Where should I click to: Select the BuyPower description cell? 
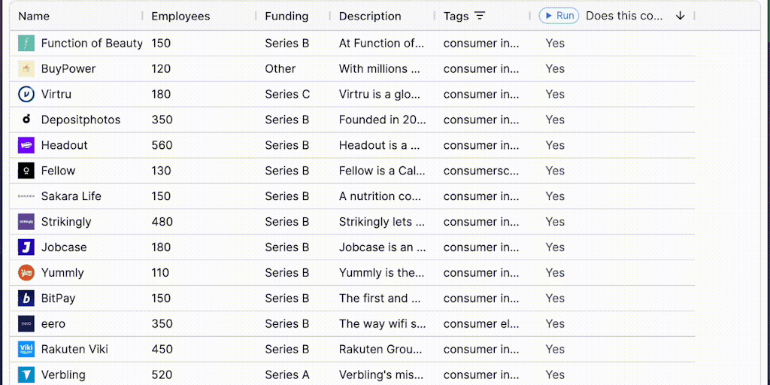[x=383, y=69]
